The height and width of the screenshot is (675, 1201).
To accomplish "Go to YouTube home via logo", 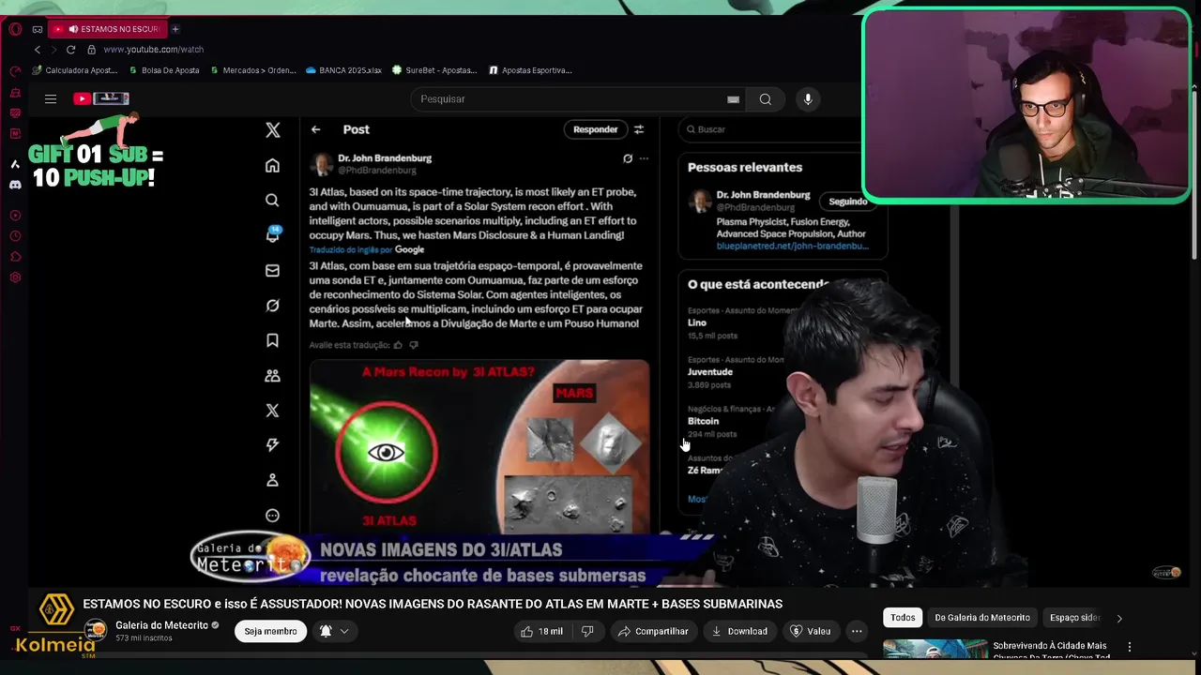I will coord(101,98).
